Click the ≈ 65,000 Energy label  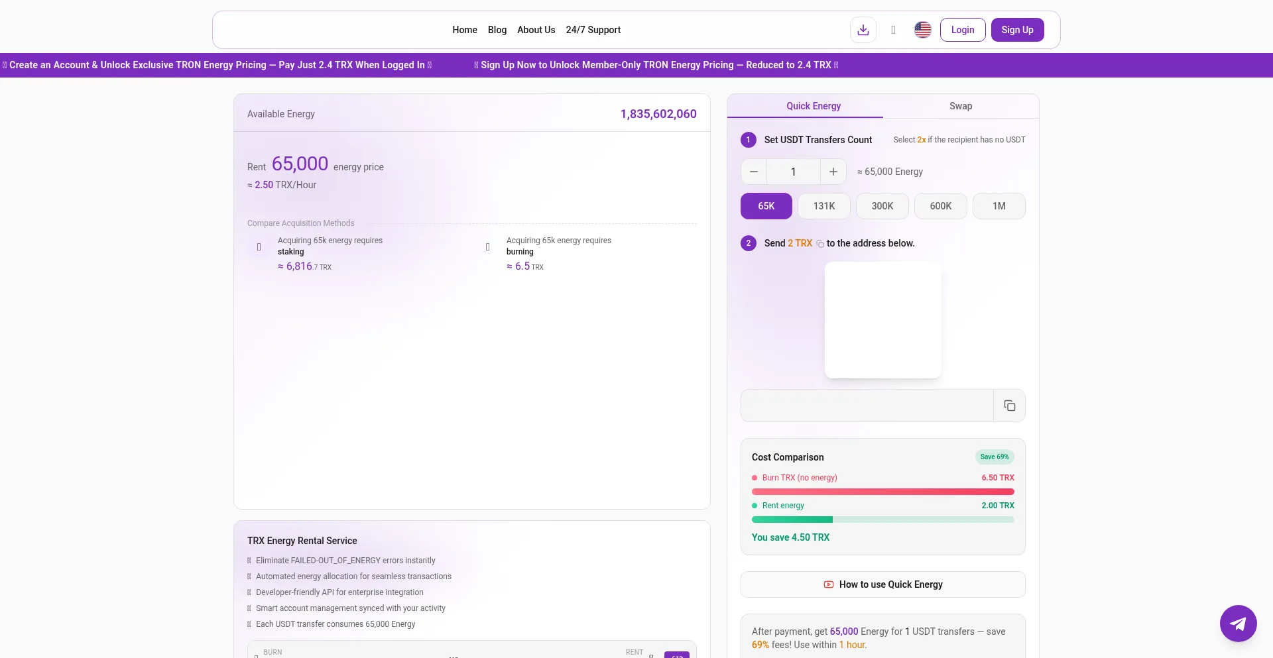click(890, 172)
